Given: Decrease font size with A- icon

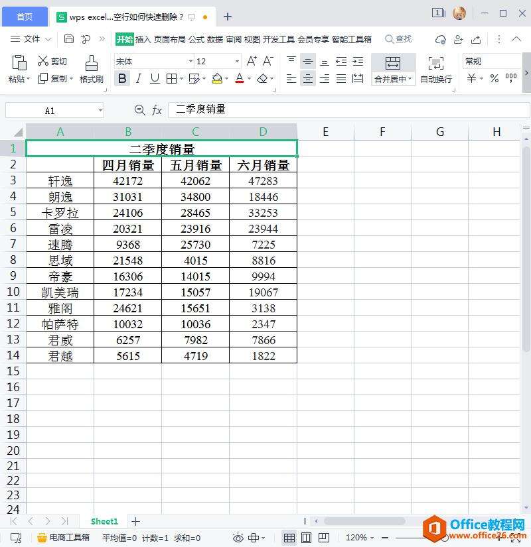Looking at the screenshot, I should [268, 61].
